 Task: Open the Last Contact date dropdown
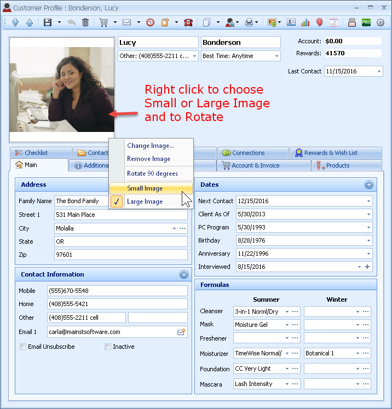[x=379, y=71]
